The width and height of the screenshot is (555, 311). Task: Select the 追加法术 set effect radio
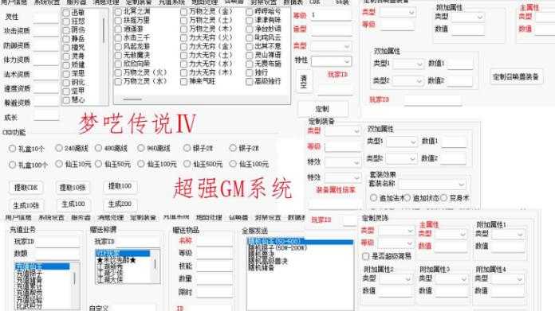point(373,198)
